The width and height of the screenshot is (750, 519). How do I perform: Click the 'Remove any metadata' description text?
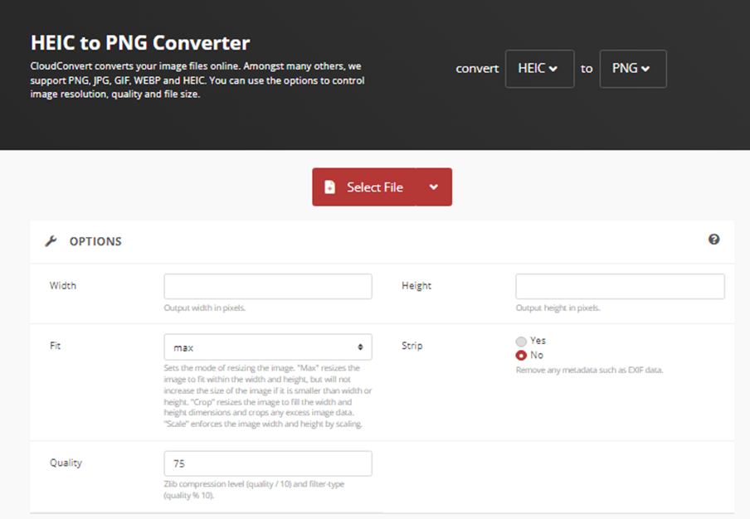pyautogui.click(x=589, y=370)
